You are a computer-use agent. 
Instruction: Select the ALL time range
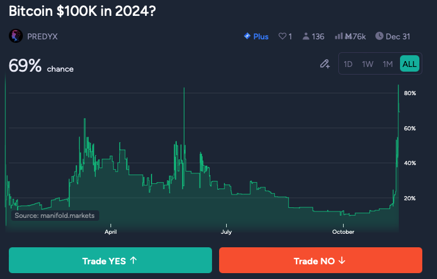[x=409, y=64]
